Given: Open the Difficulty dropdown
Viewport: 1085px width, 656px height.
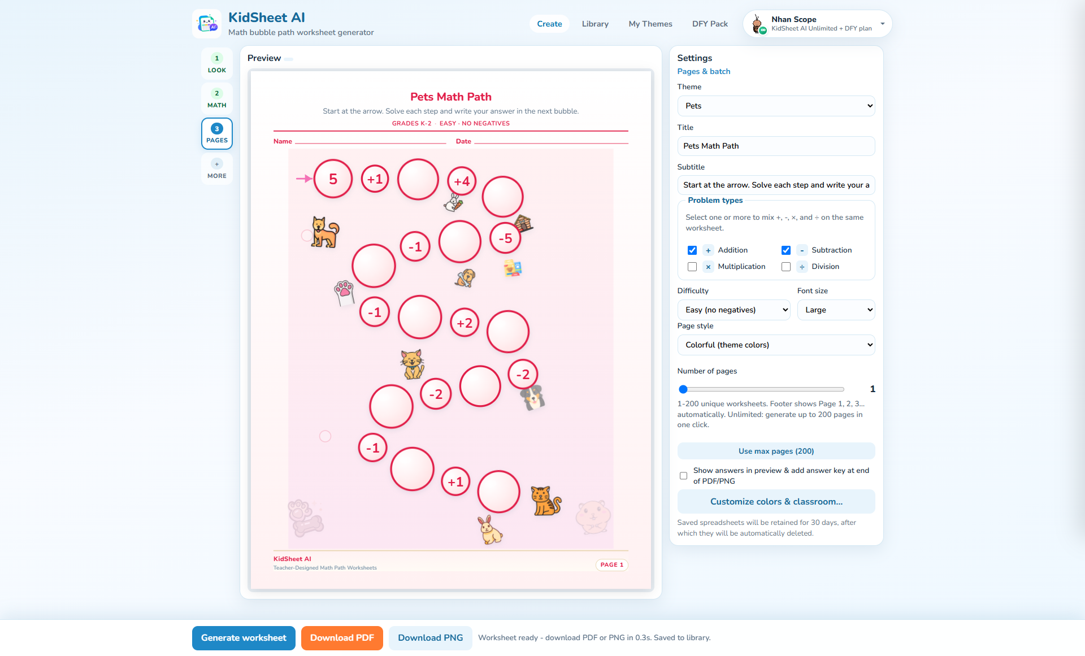Looking at the screenshot, I should [x=734, y=310].
